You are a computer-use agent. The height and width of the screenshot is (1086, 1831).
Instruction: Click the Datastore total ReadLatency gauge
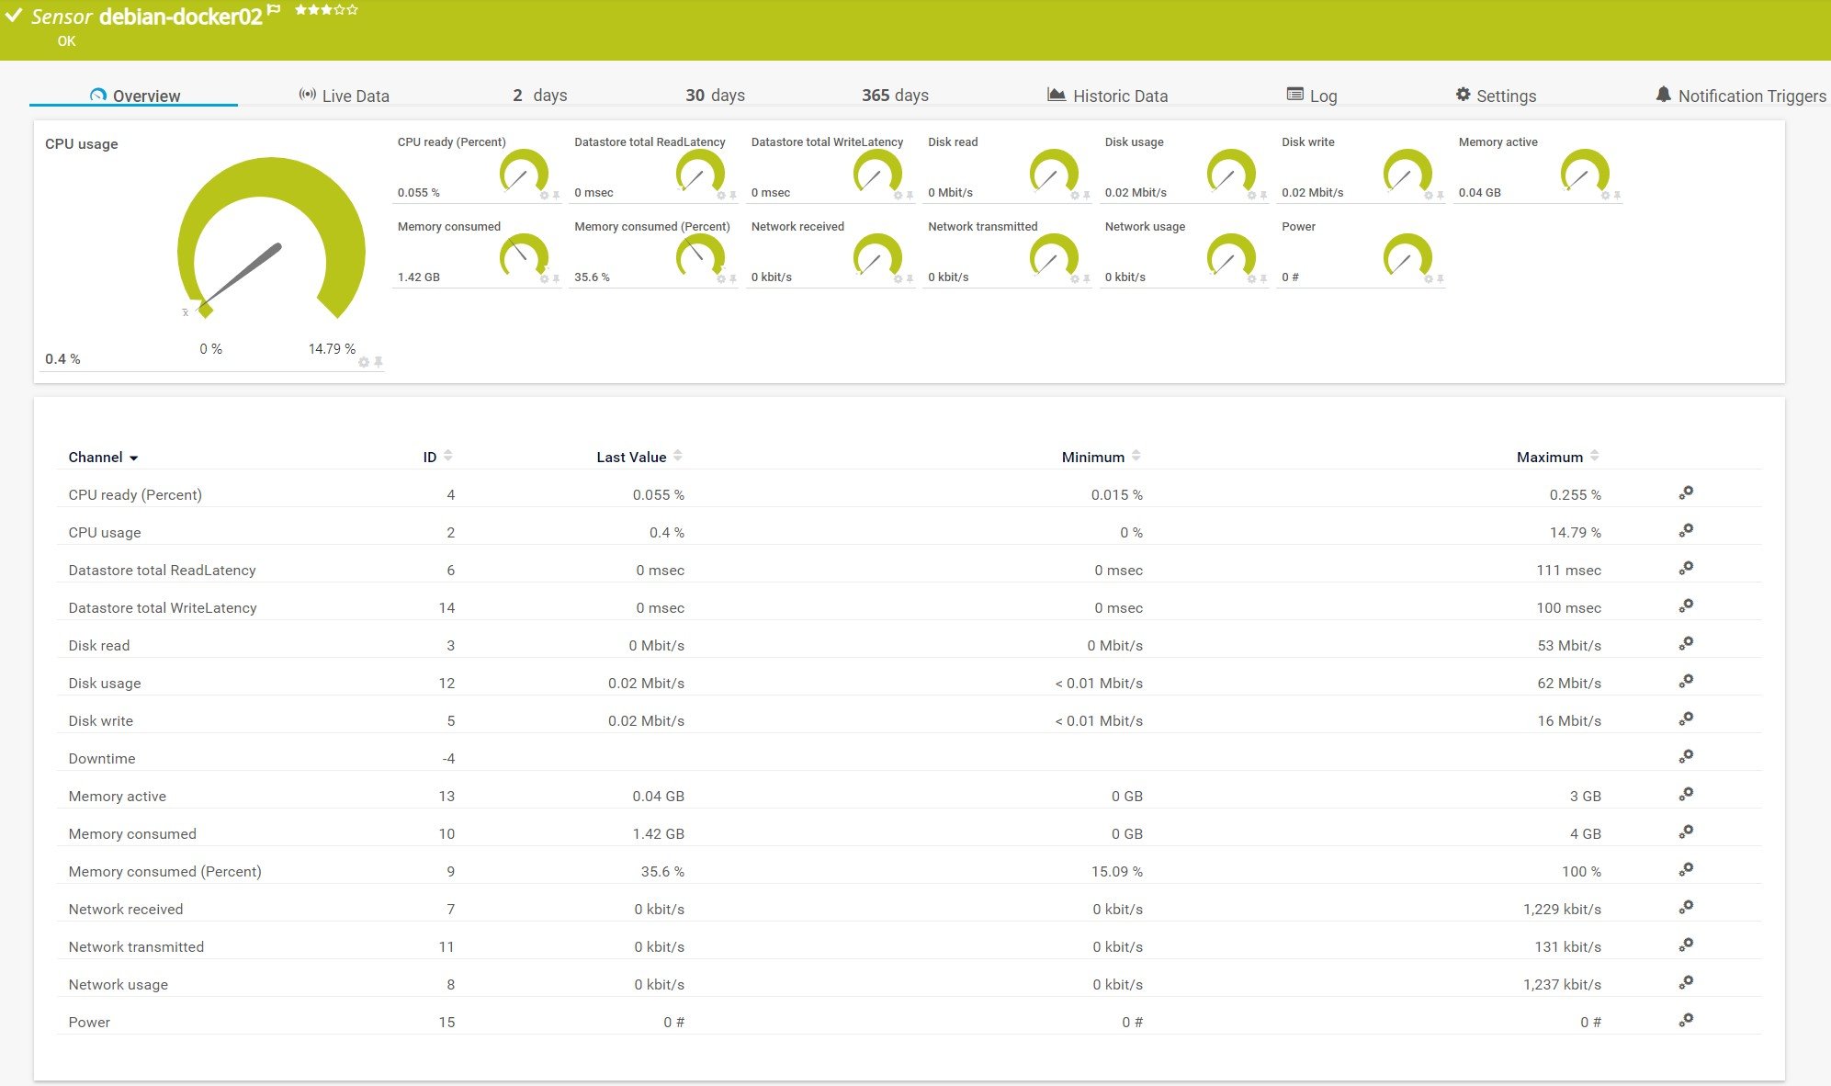(x=700, y=172)
